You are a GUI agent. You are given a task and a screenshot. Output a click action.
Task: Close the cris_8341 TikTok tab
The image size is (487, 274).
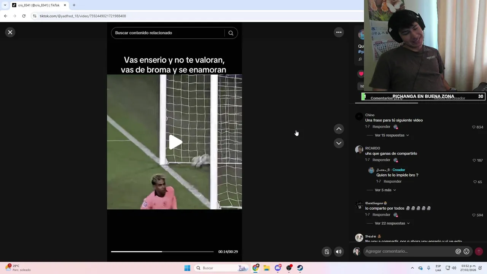coord(65,5)
